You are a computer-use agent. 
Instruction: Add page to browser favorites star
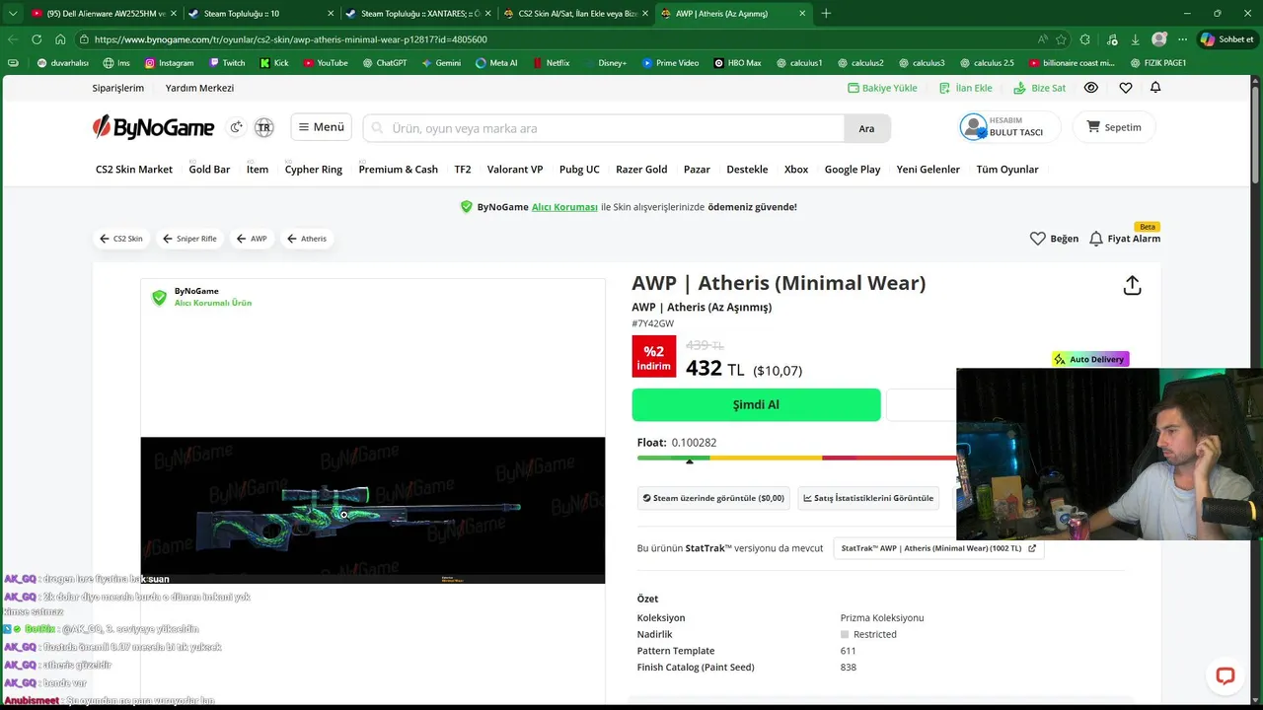click(x=1062, y=39)
